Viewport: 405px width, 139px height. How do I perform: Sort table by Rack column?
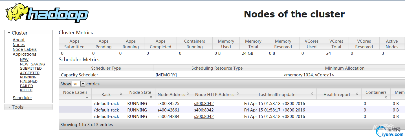click(108, 94)
